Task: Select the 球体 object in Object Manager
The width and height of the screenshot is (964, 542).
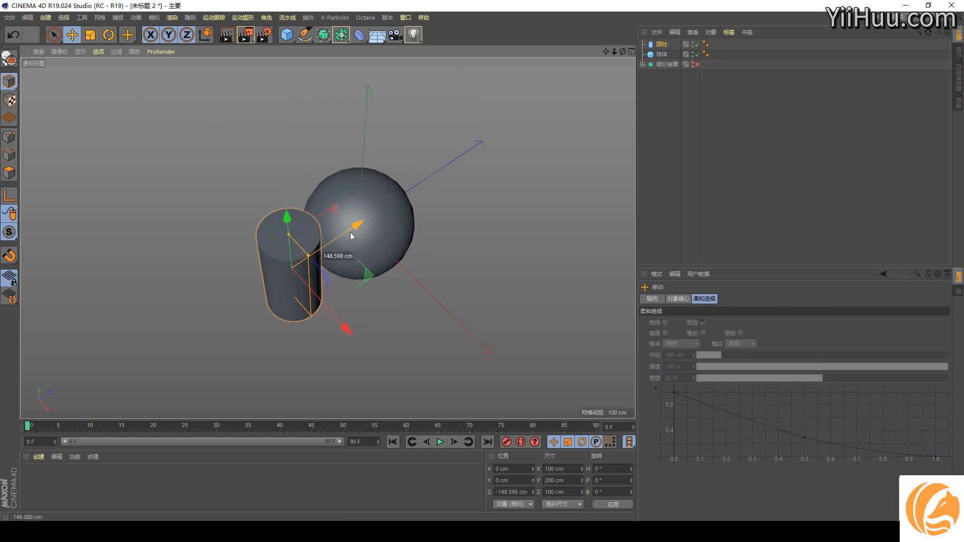Action: (x=661, y=54)
